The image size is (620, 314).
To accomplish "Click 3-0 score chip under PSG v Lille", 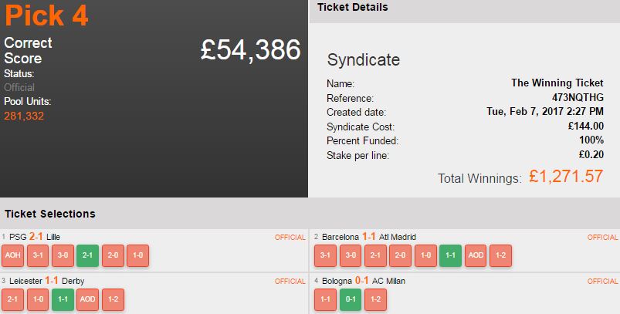I will click(63, 256).
